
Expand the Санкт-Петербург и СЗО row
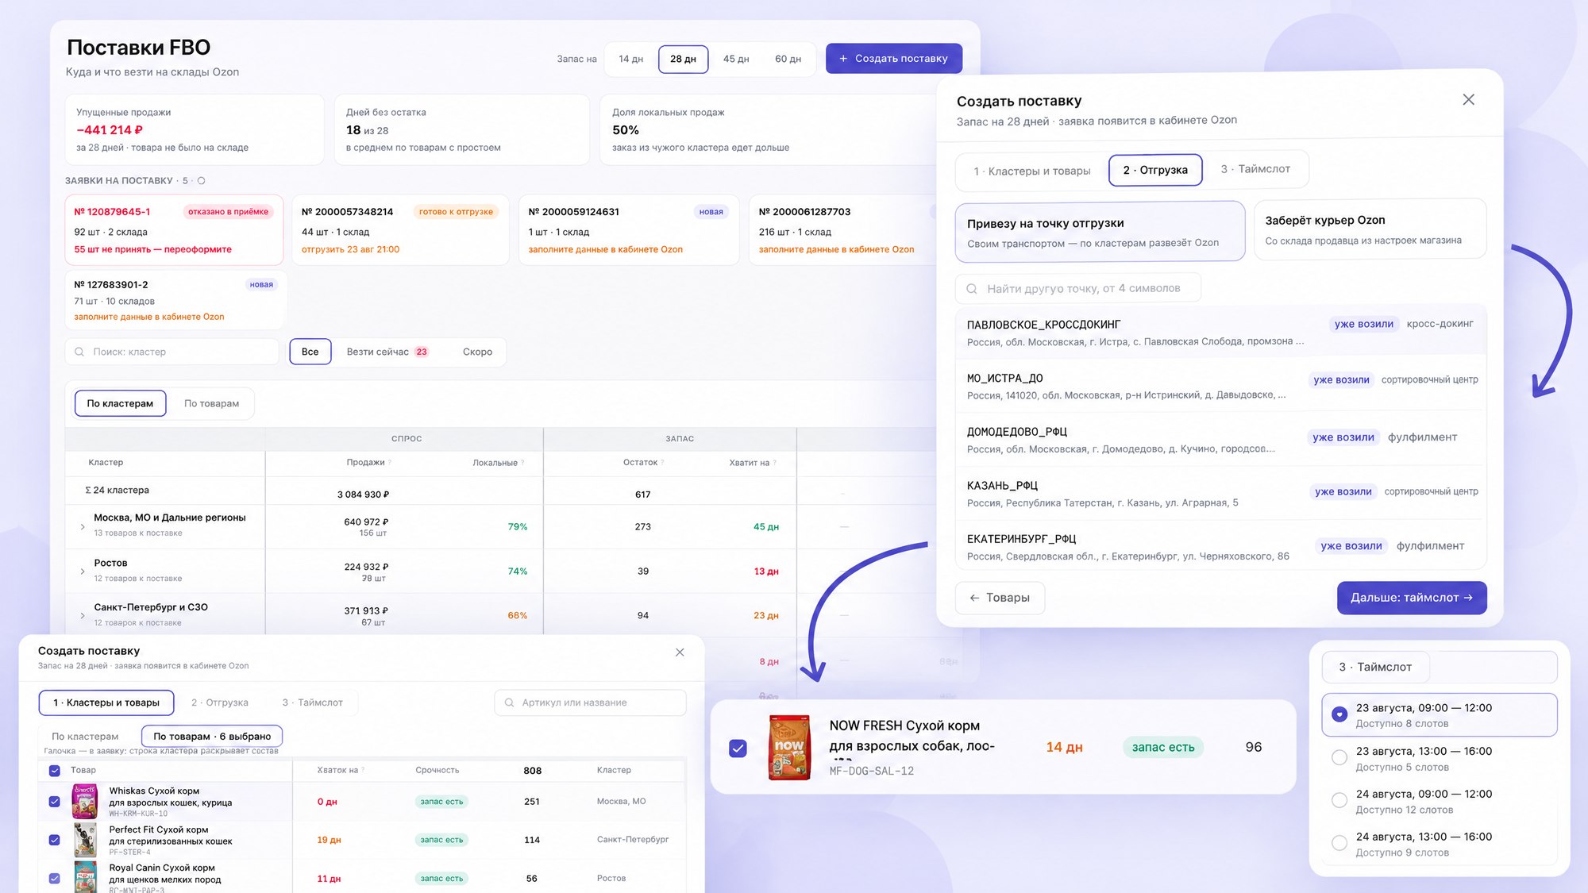pyautogui.click(x=83, y=615)
